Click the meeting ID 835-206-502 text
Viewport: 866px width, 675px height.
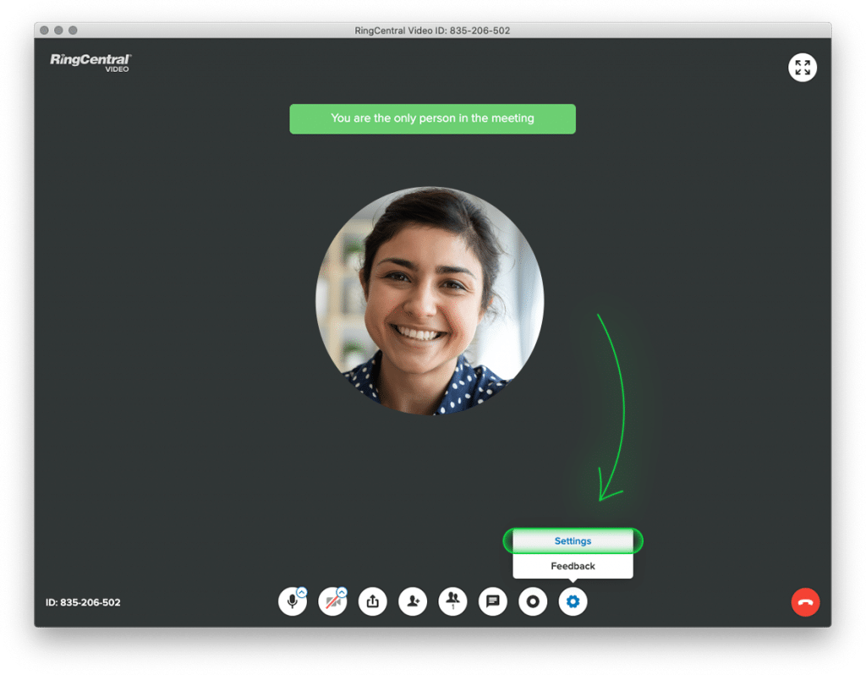(x=83, y=603)
